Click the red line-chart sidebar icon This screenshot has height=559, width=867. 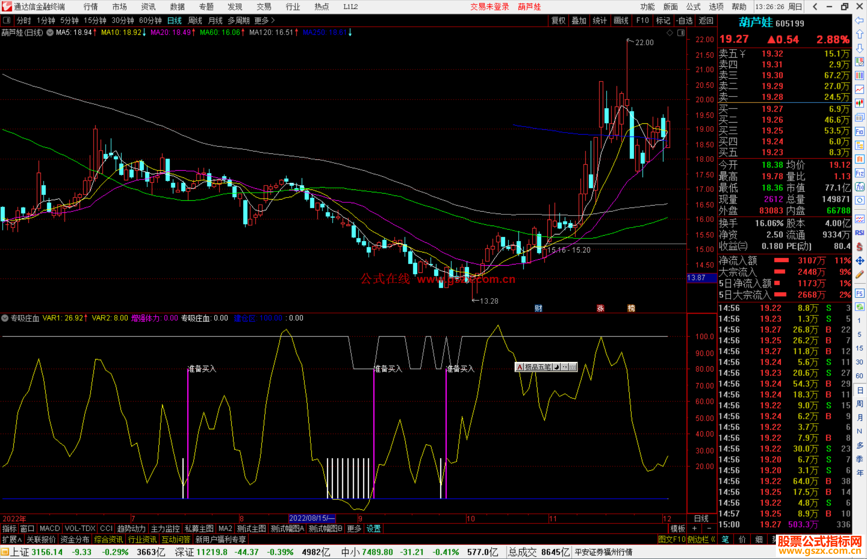(859, 89)
